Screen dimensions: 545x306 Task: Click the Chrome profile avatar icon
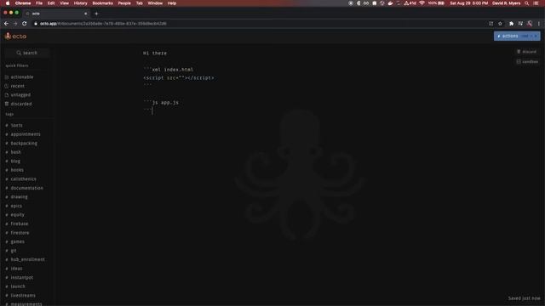click(x=530, y=24)
